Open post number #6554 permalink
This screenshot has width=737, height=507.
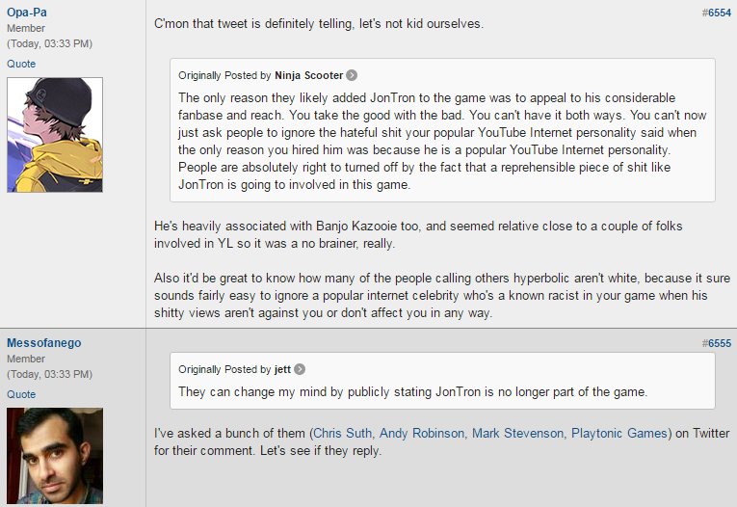[717, 13]
